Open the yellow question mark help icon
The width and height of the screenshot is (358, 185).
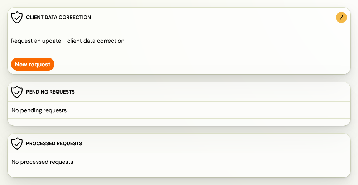click(x=341, y=17)
